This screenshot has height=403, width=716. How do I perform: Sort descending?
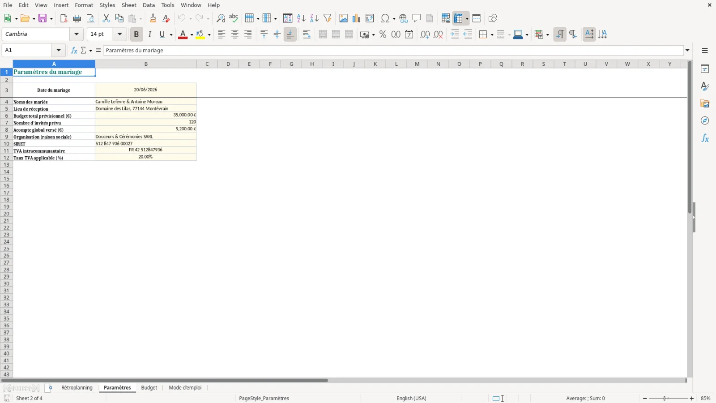314,18
